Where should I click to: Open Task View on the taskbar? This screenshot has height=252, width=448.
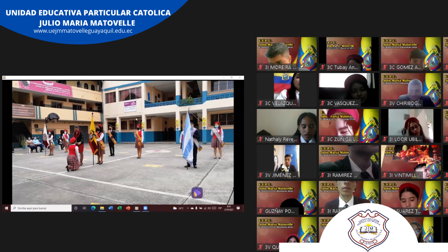click(84, 208)
